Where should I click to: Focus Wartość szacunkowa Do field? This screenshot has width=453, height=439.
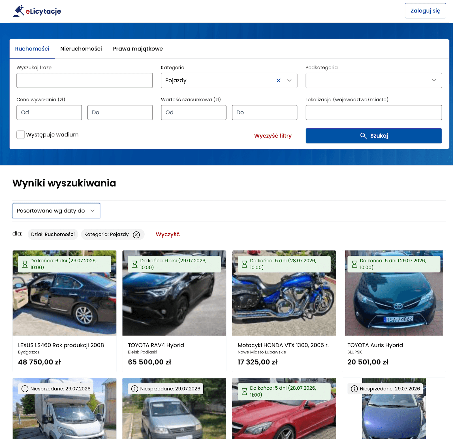(x=265, y=113)
